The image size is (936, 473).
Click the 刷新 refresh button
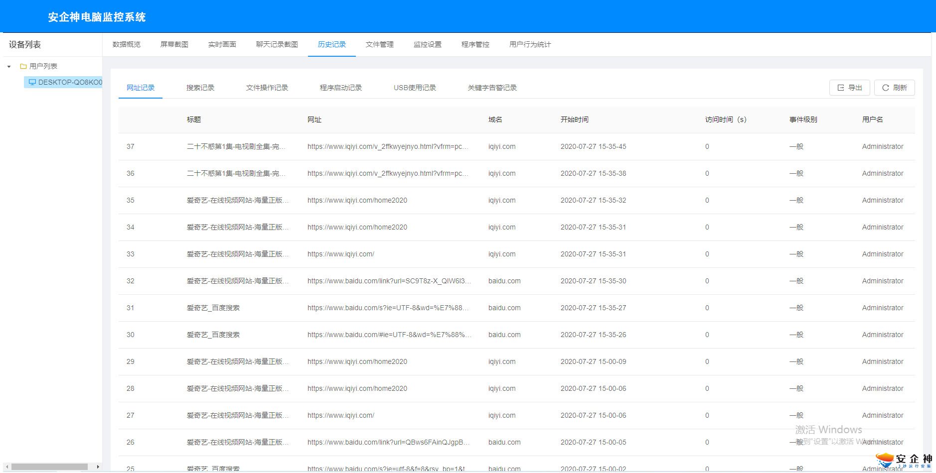coord(895,88)
